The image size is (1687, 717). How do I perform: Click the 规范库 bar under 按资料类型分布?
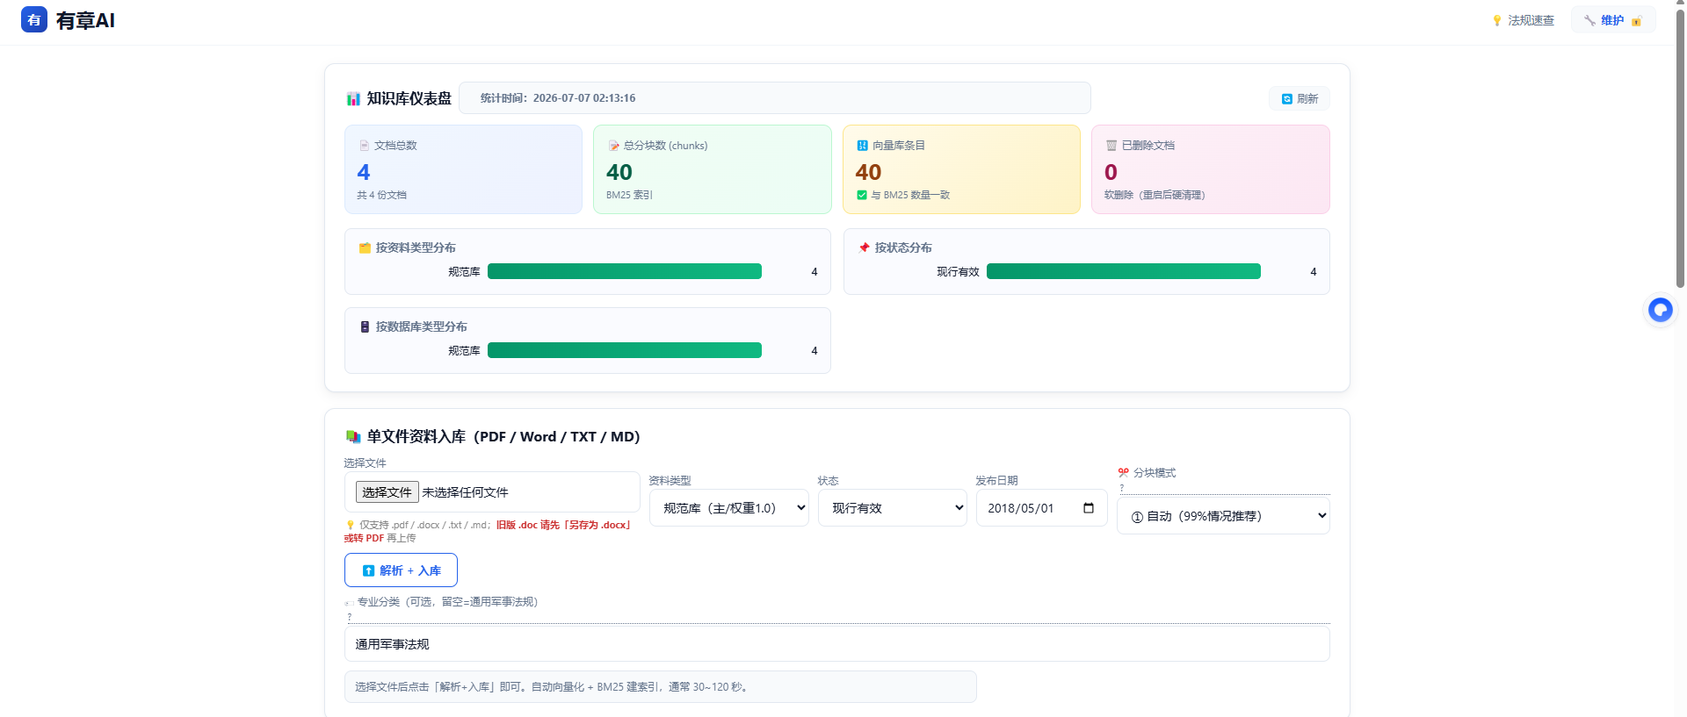[625, 271]
